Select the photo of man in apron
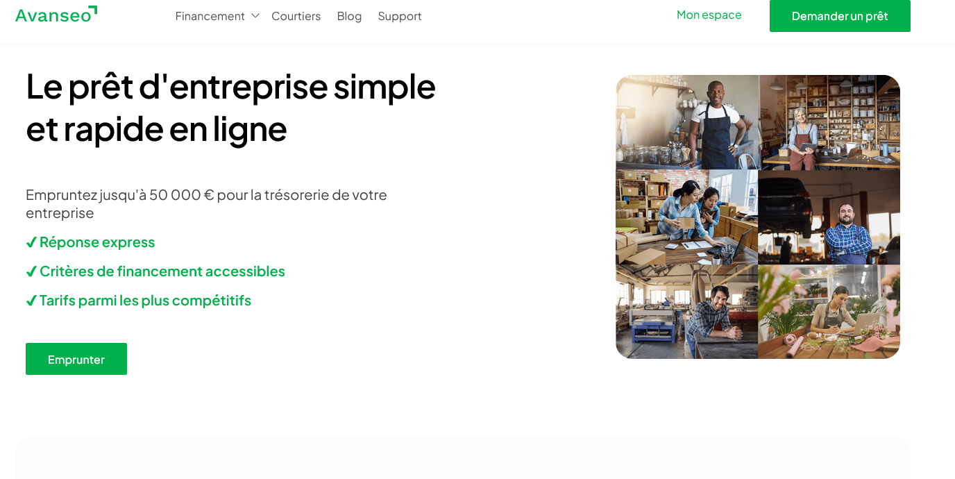 pos(687,122)
